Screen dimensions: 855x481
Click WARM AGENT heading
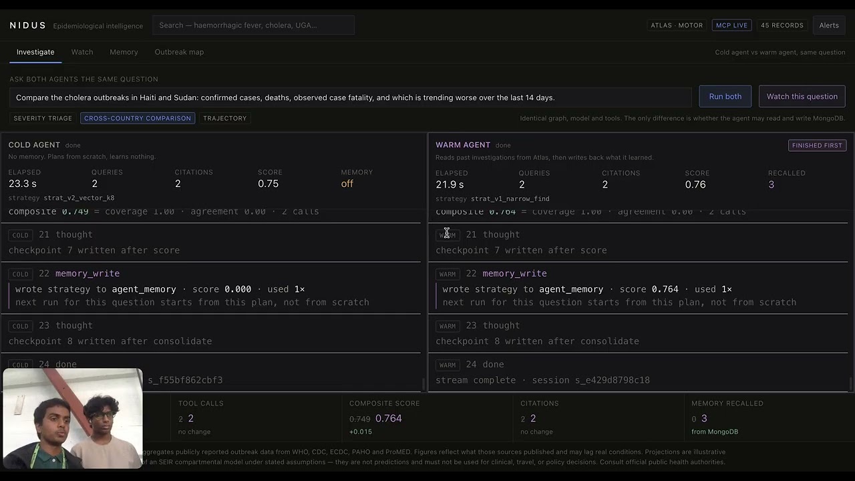[x=463, y=145]
